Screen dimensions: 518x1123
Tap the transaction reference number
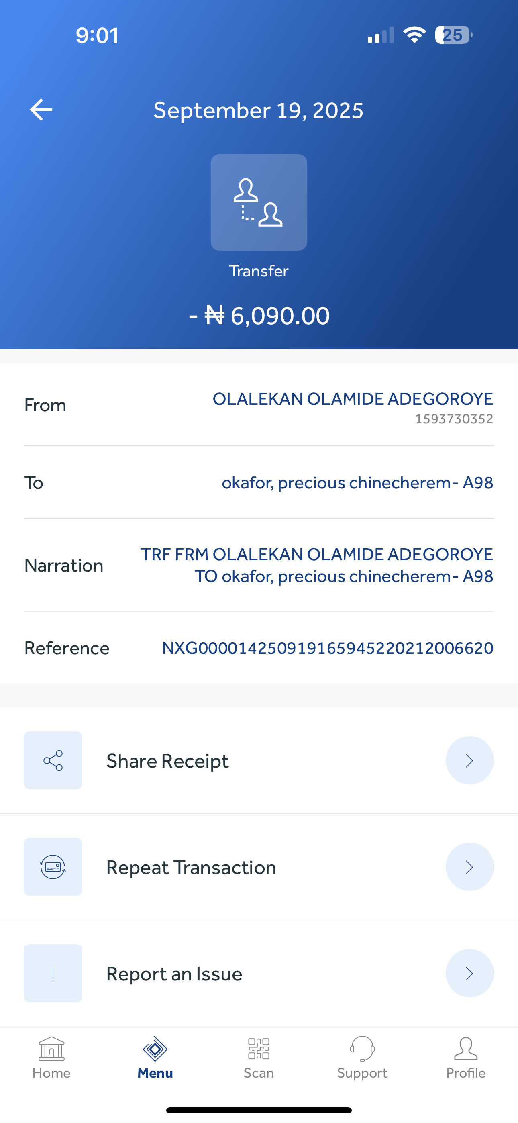[327, 648]
